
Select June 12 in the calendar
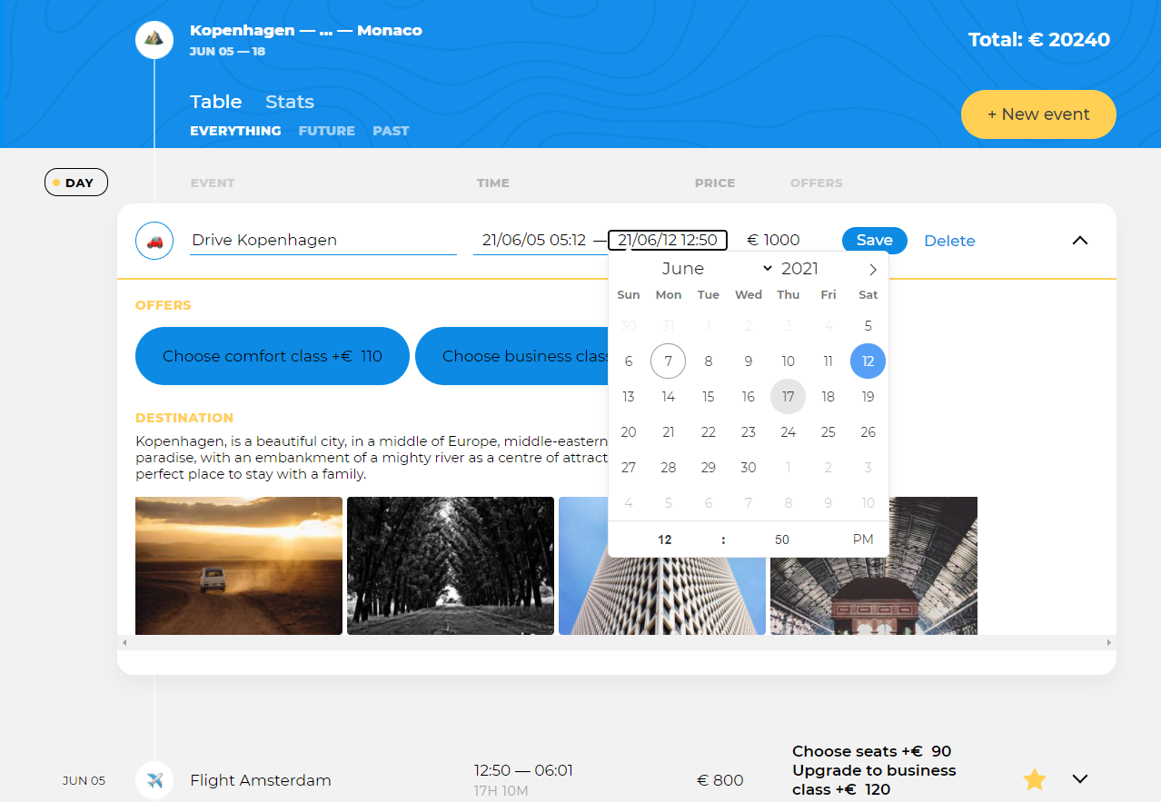[x=868, y=361]
